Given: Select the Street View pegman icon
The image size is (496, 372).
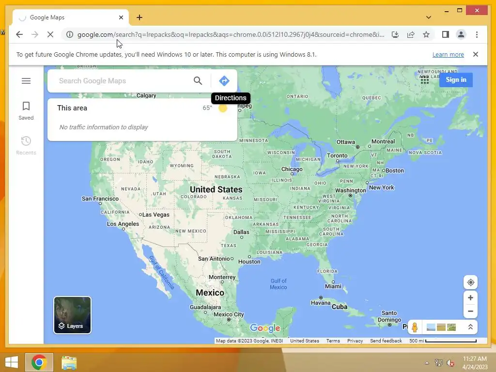Looking at the screenshot, I should (415, 327).
